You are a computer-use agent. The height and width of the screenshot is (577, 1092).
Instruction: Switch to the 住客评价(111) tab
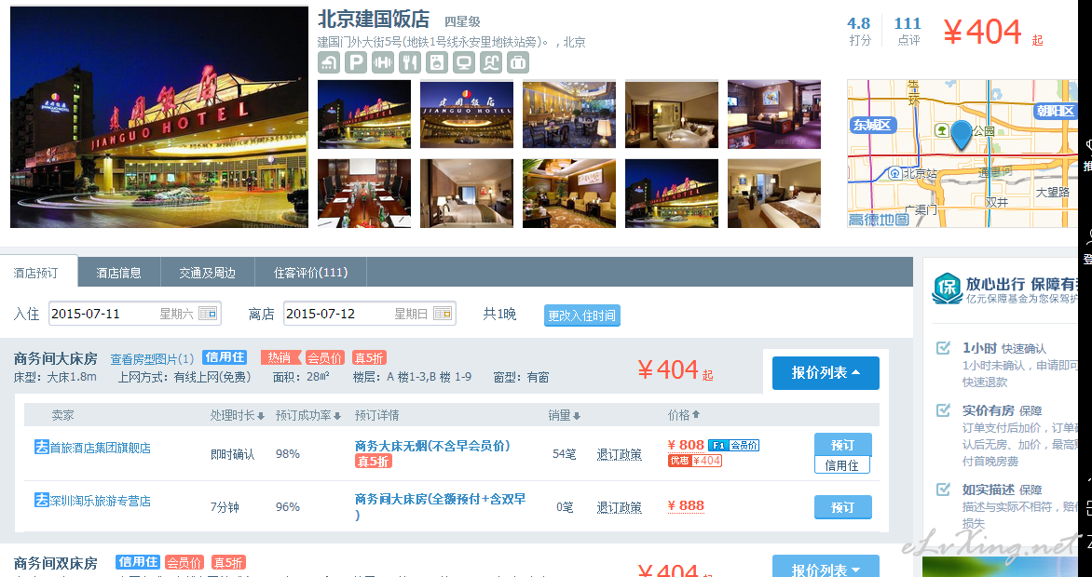coord(310,272)
